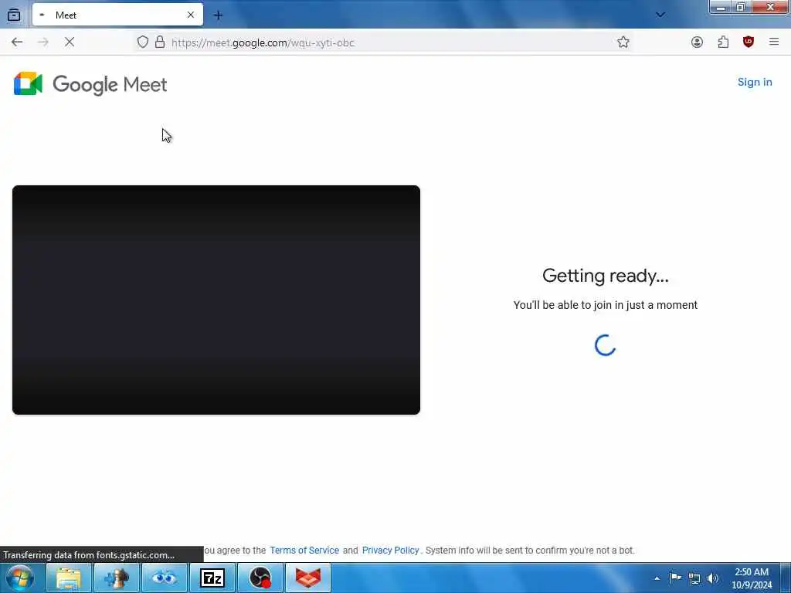The height and width of the screenshot is (593, 791).
Task: Open the volume speaker tray icon
Action: click(x=713, y=578)
